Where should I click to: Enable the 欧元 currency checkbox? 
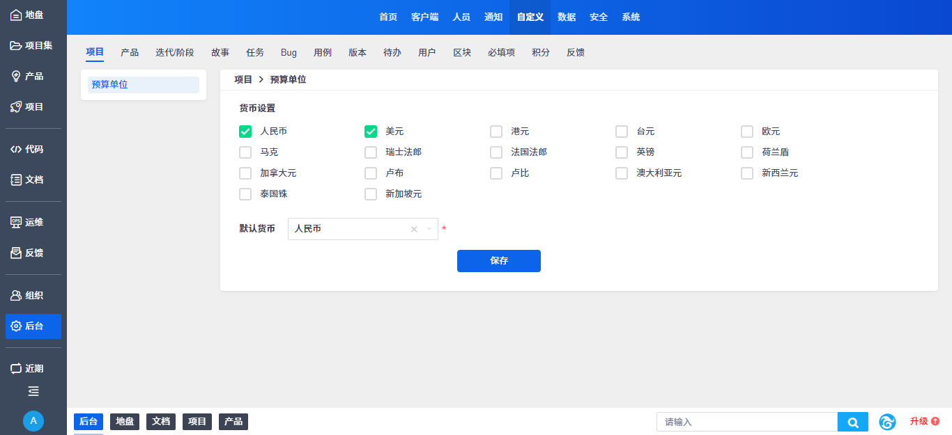coord(747,132)
